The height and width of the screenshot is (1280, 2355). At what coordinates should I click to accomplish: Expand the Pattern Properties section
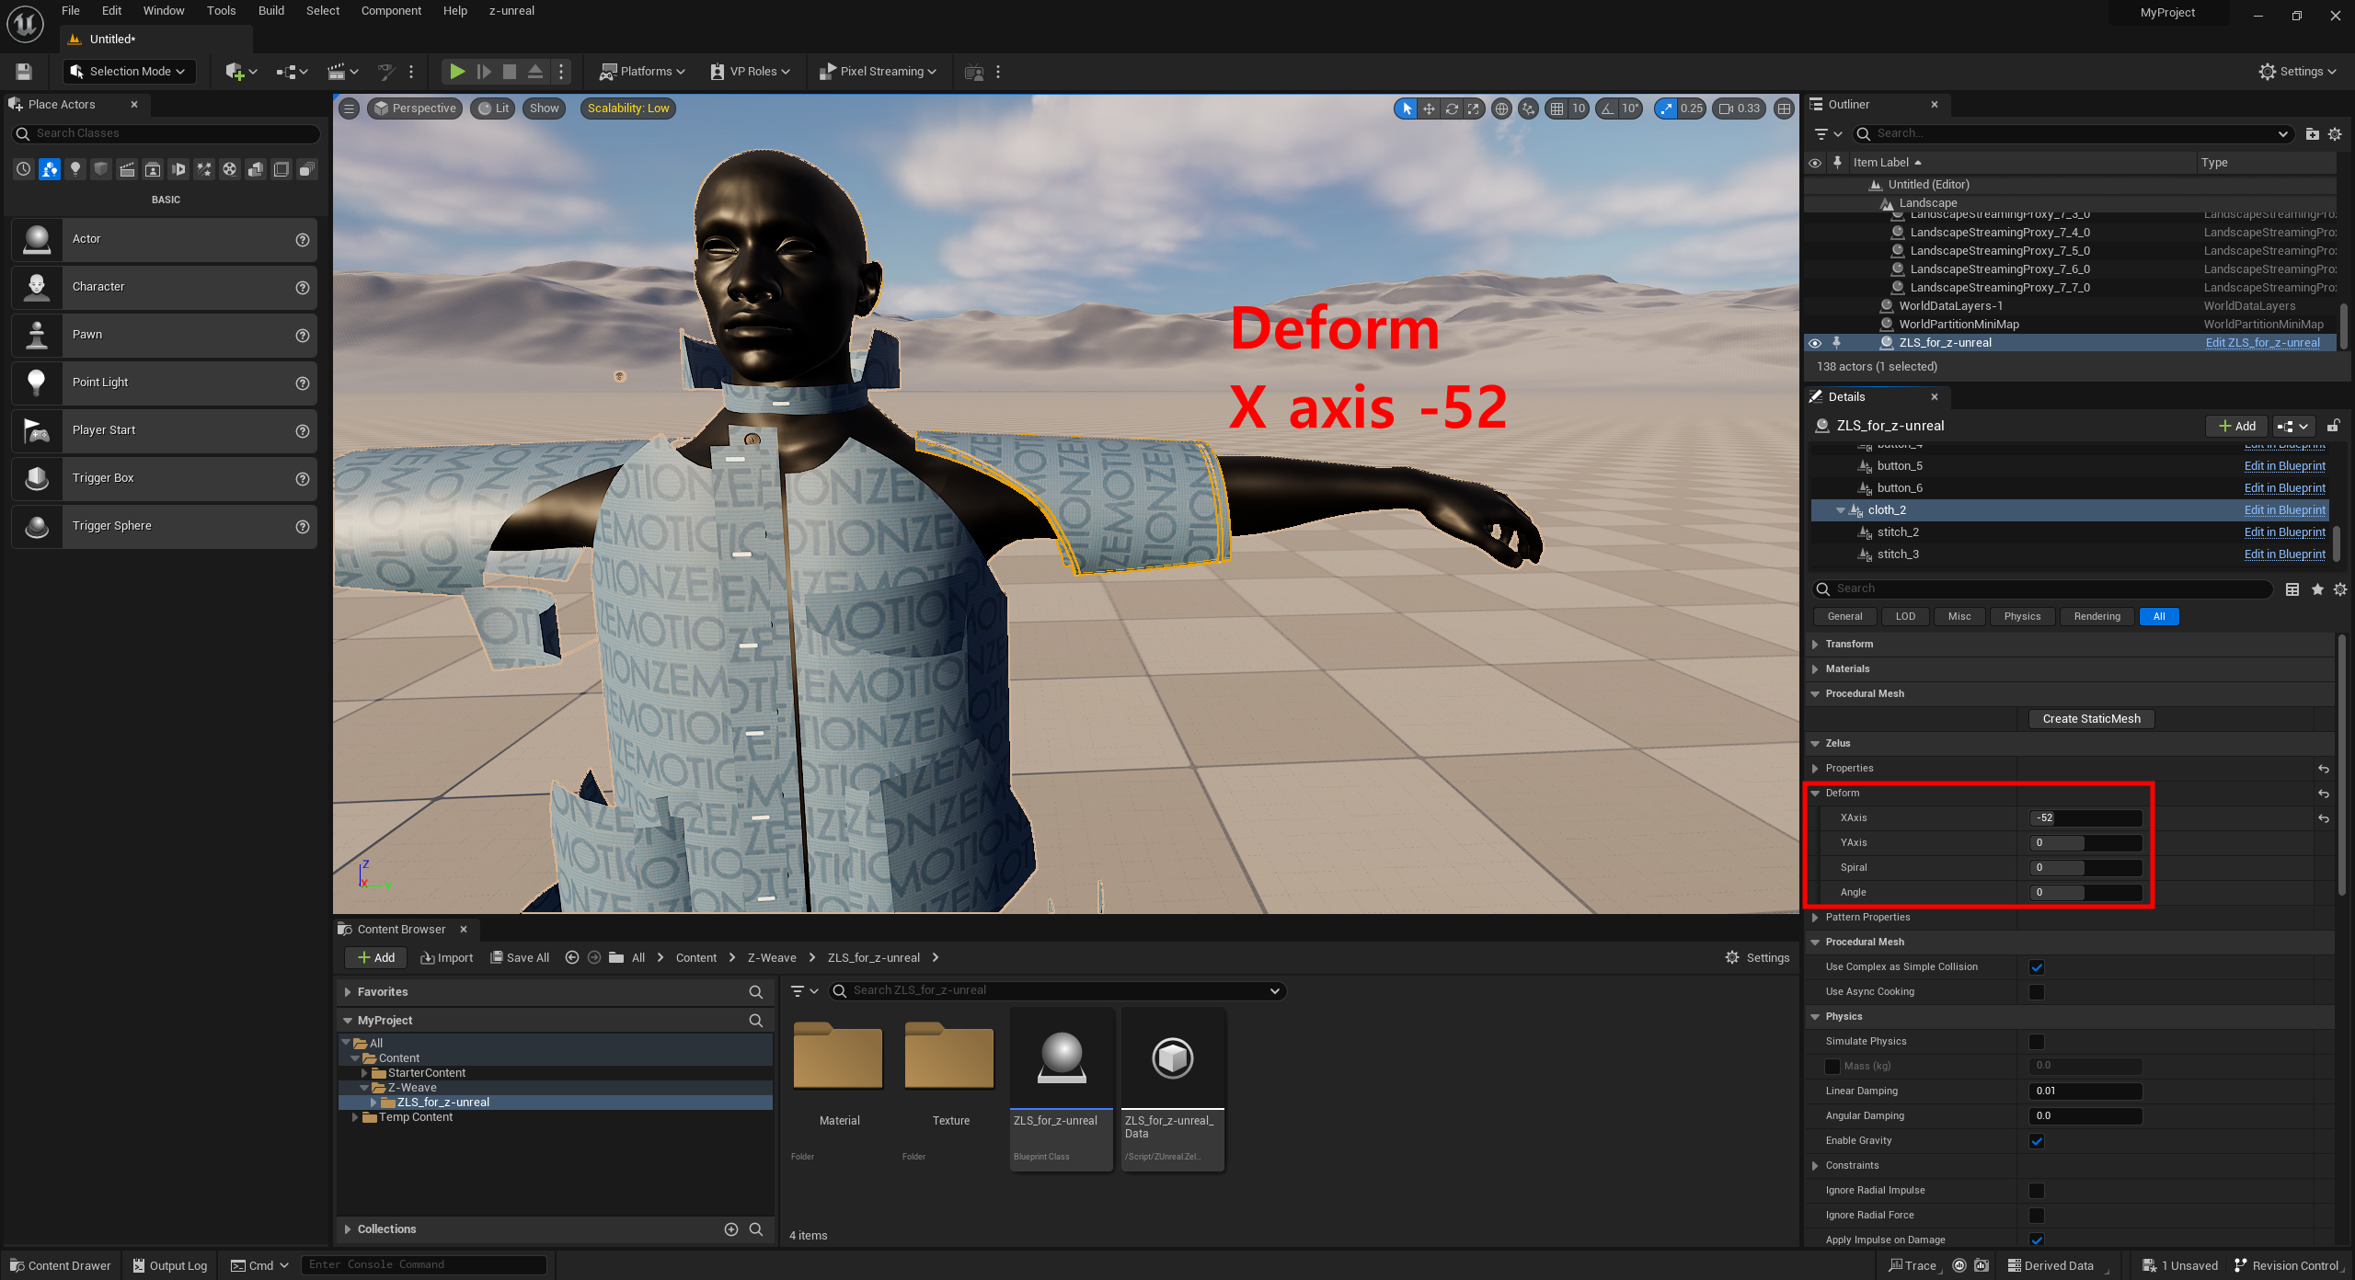coord(1815,918)
